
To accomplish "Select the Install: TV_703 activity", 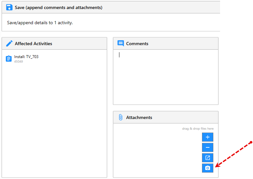I will 26,57.
